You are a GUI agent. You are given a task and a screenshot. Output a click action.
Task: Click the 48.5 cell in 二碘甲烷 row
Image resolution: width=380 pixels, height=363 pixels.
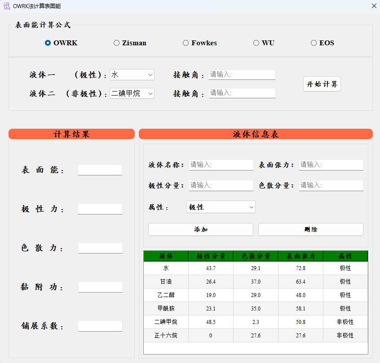tap(211, 322)
